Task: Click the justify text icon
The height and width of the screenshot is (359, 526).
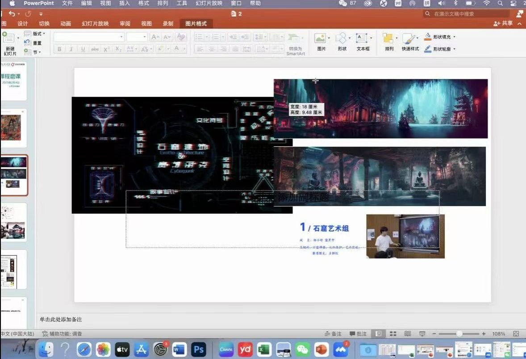Action: pyautogui.click(x=235, y=49)
